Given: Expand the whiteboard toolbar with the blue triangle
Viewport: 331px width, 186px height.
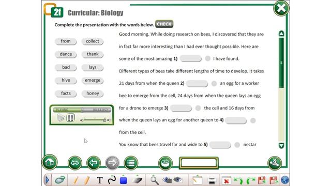Looking at the screenshot, I should (x=47, y=180).
